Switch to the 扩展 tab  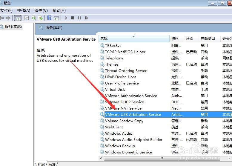tap(41, 164)
